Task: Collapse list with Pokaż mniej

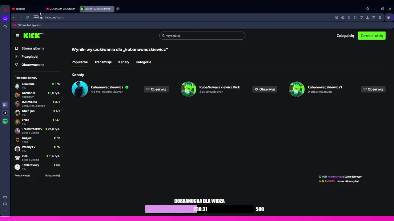Action: coord(52,176)
